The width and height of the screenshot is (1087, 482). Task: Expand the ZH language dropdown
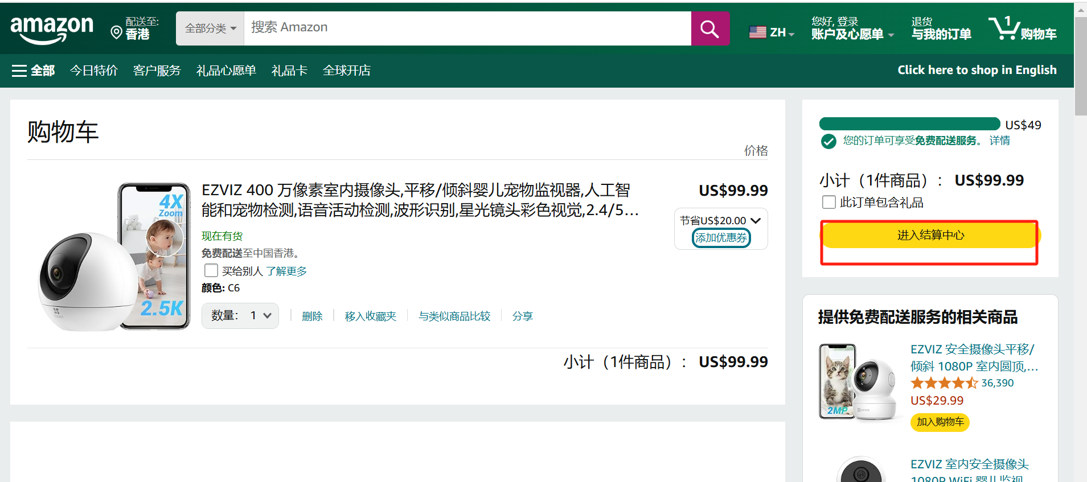(x=782, y=33)
